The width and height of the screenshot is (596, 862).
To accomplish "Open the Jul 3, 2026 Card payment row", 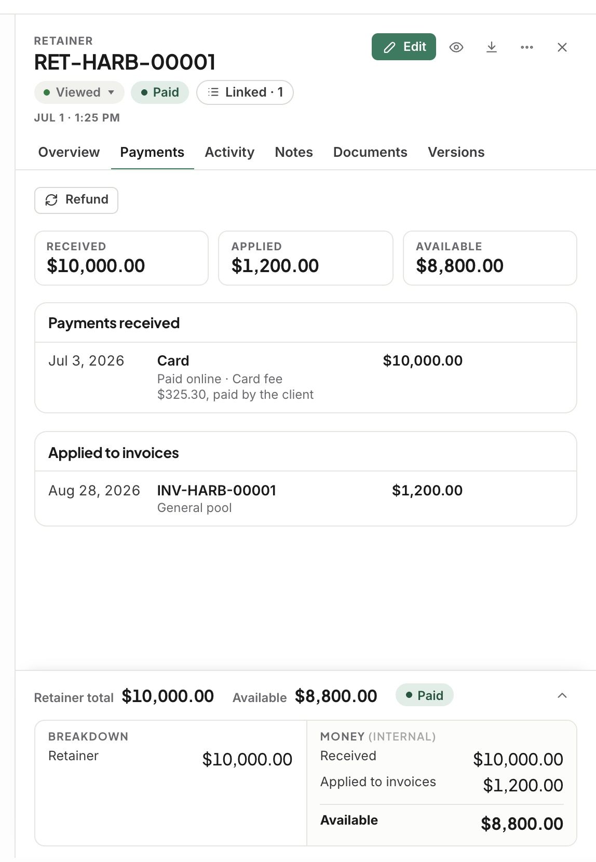I will tap(306, 378).
